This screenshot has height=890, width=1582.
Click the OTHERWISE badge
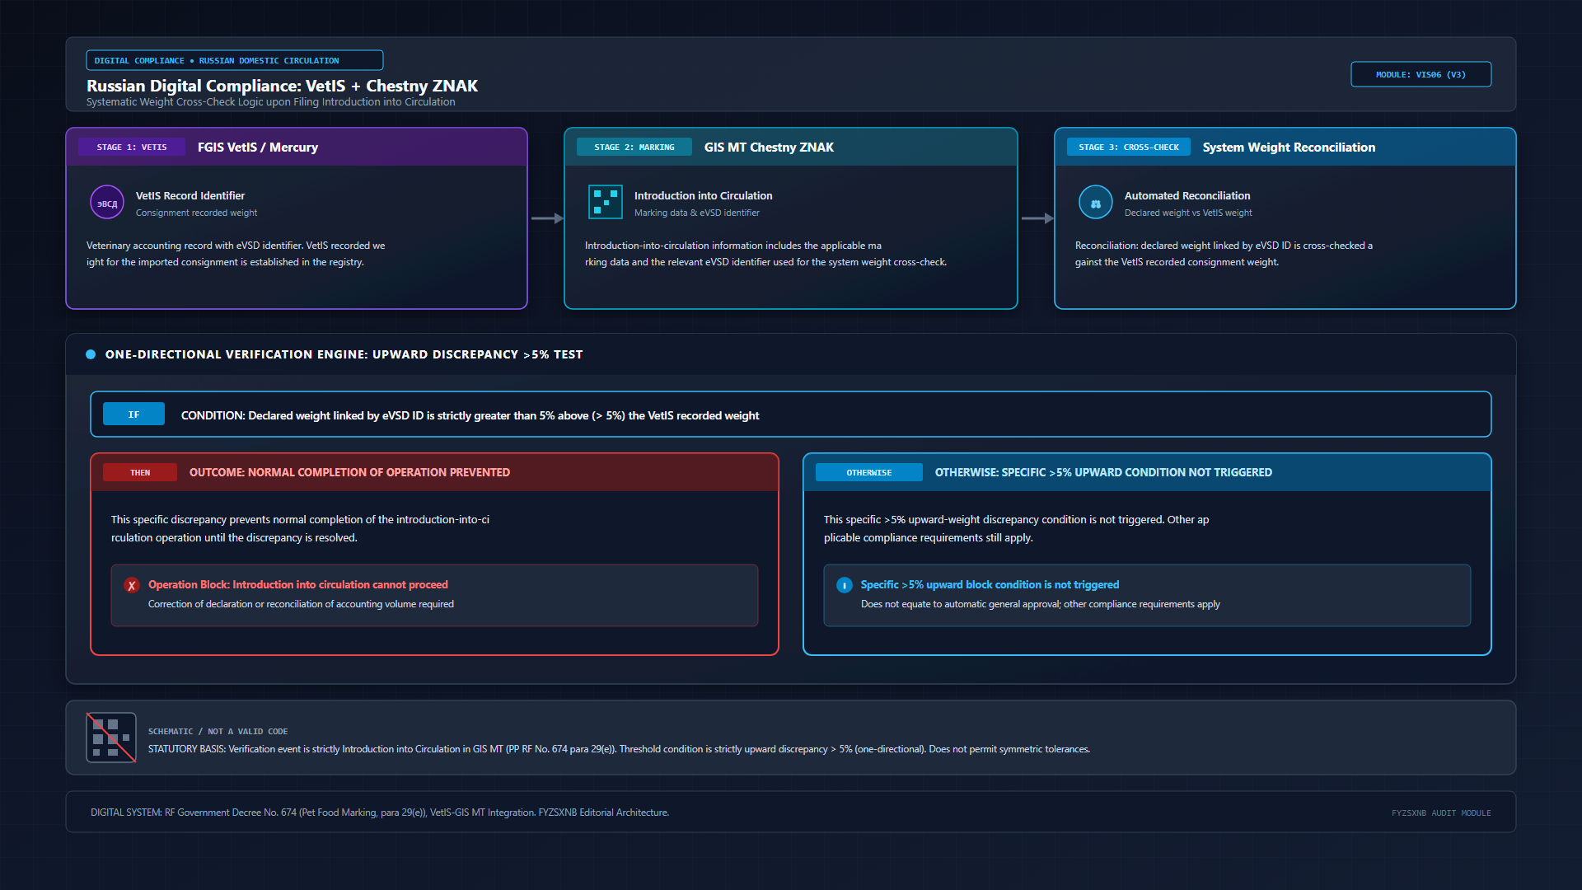(x=869, y=473)
